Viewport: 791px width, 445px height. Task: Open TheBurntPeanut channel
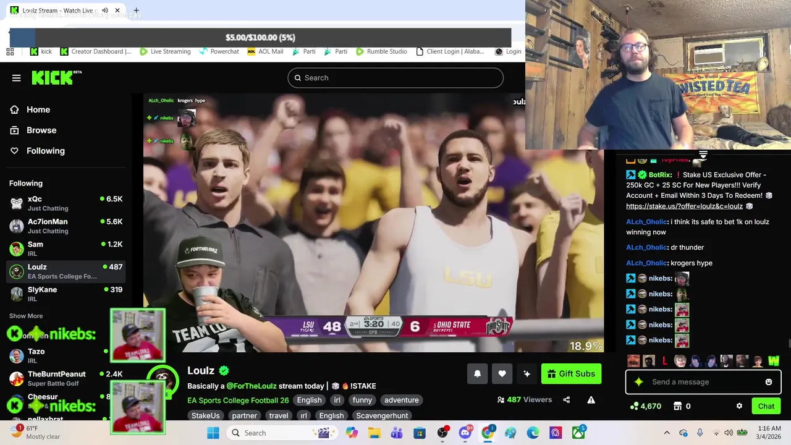point(66,378)
